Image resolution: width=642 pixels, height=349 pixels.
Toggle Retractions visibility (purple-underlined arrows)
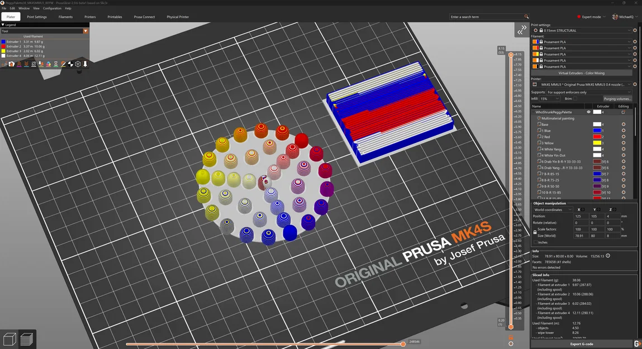(x=19, y=64)
